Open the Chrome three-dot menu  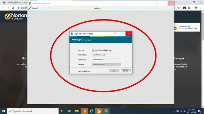coord(201,8)
